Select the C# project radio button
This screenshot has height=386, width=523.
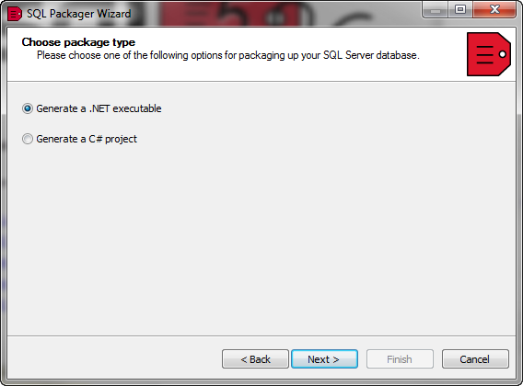point(28,139)
